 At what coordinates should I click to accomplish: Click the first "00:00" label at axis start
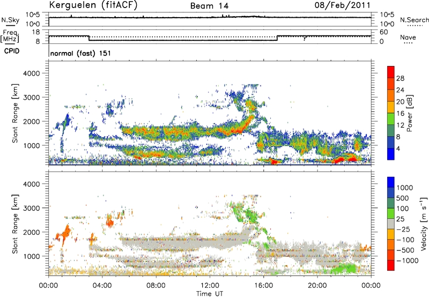pyautogui.click(x=48, y=286)
